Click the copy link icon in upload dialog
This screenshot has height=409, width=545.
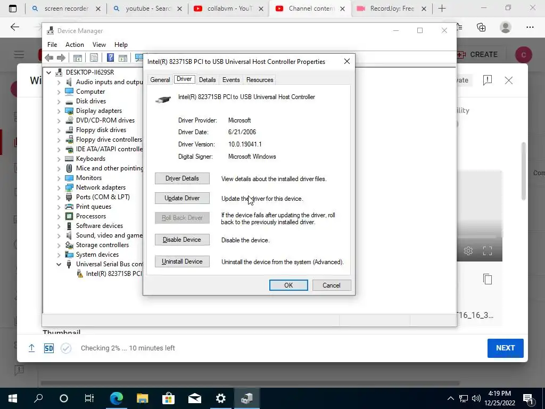[488, 279]
